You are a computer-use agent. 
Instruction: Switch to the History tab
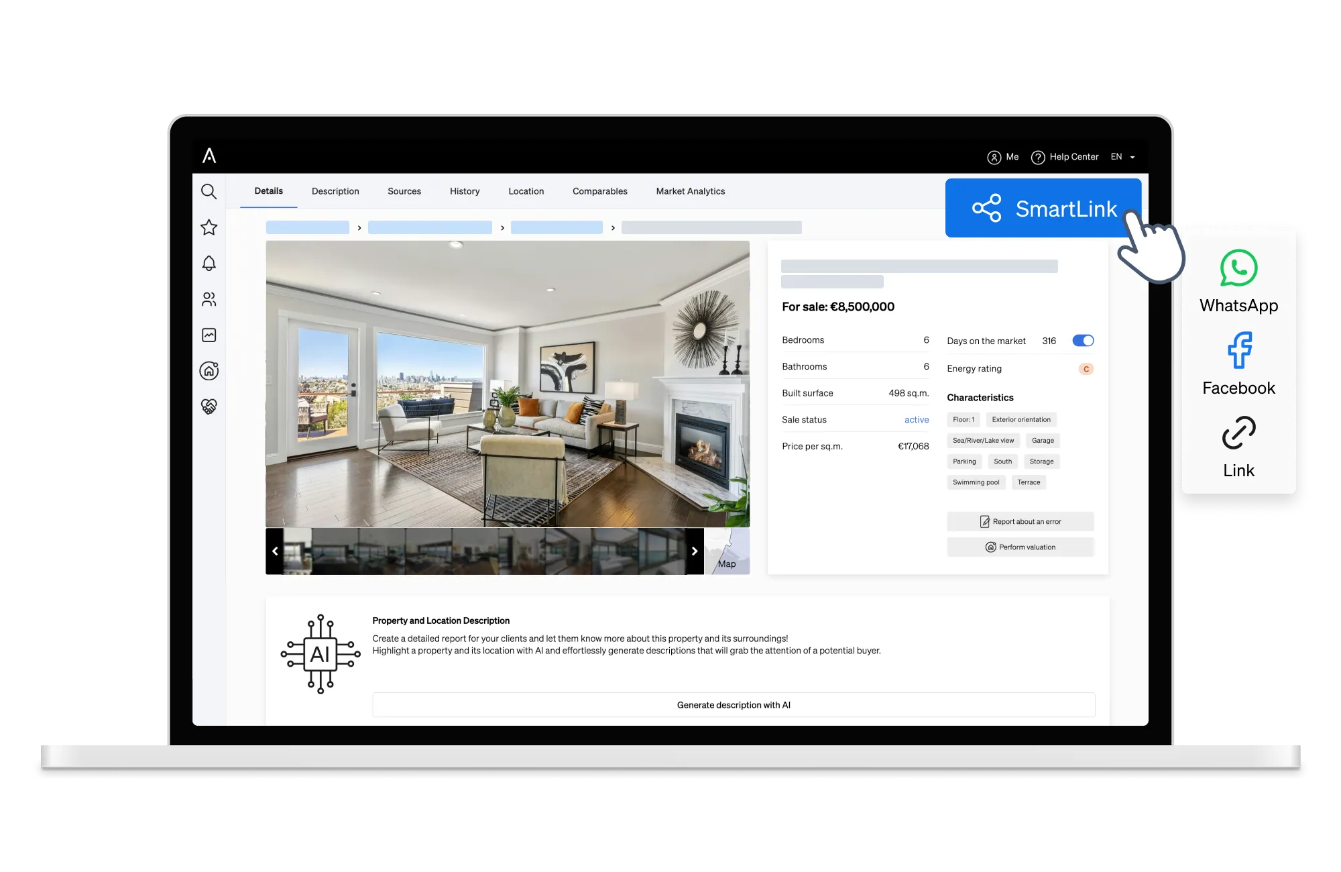point(465,191)
